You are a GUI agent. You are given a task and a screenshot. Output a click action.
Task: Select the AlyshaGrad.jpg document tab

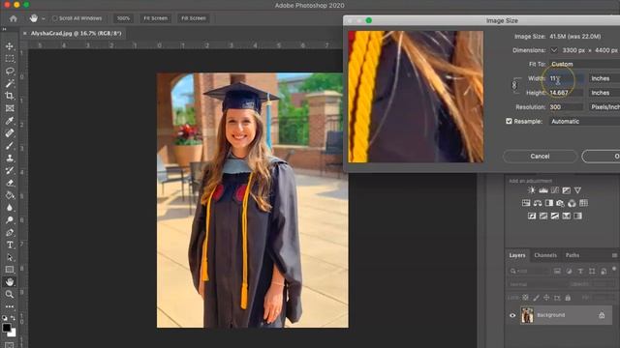tap(77, 34)
